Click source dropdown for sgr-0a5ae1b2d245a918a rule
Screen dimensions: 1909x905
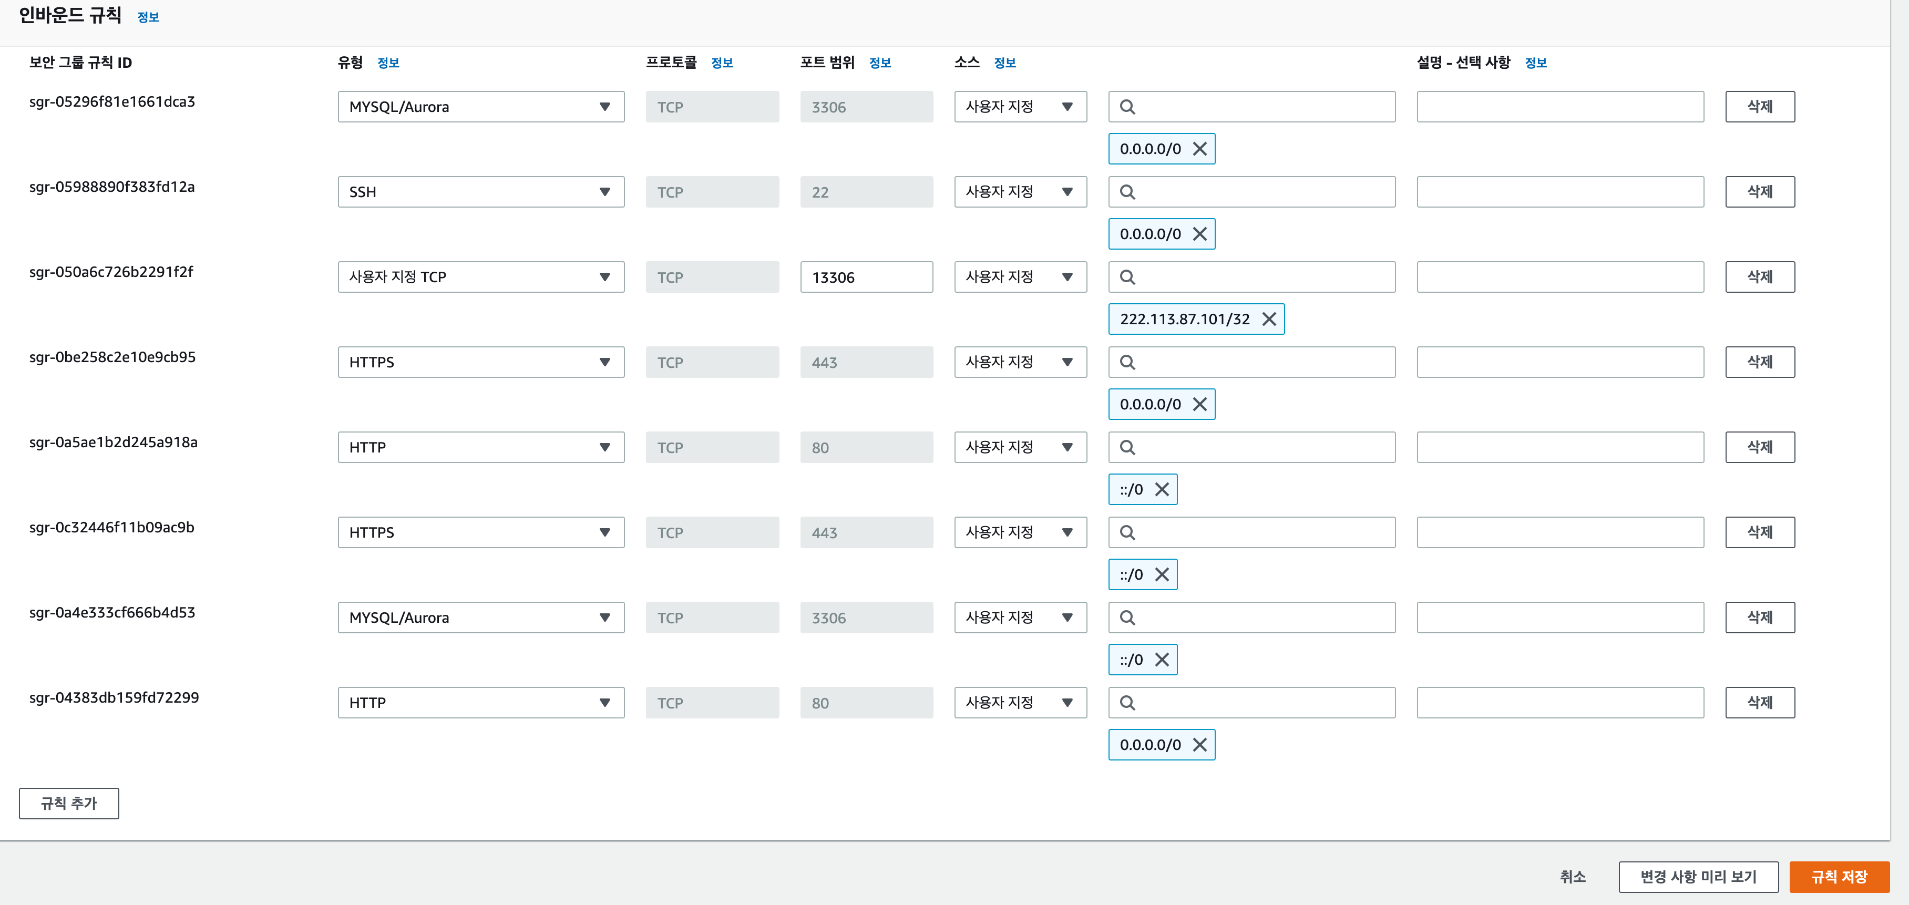(1020, 448)
